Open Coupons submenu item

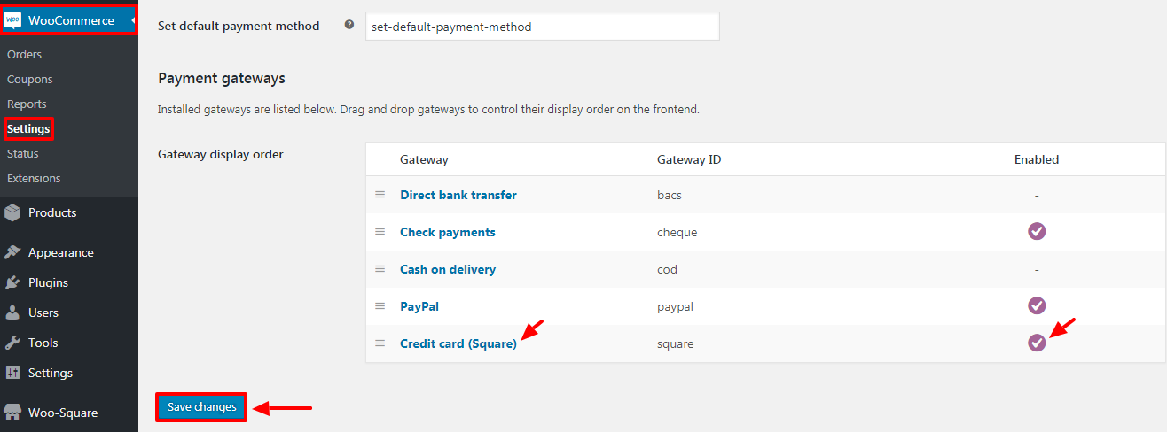point(30,79)
